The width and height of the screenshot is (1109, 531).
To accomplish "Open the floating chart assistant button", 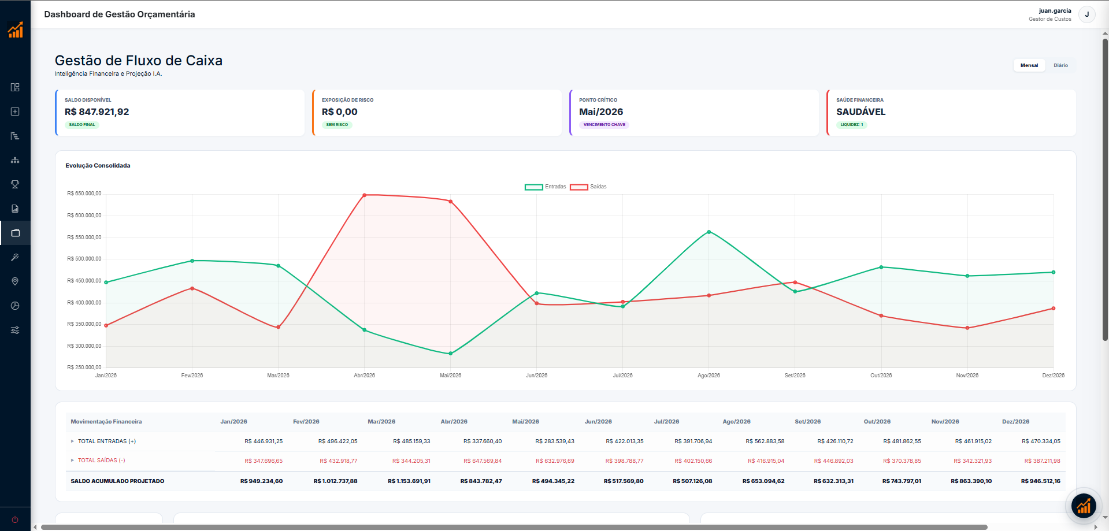I will (x=1084, y=506).
